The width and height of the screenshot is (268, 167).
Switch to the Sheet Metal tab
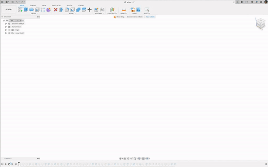[56, 5]
